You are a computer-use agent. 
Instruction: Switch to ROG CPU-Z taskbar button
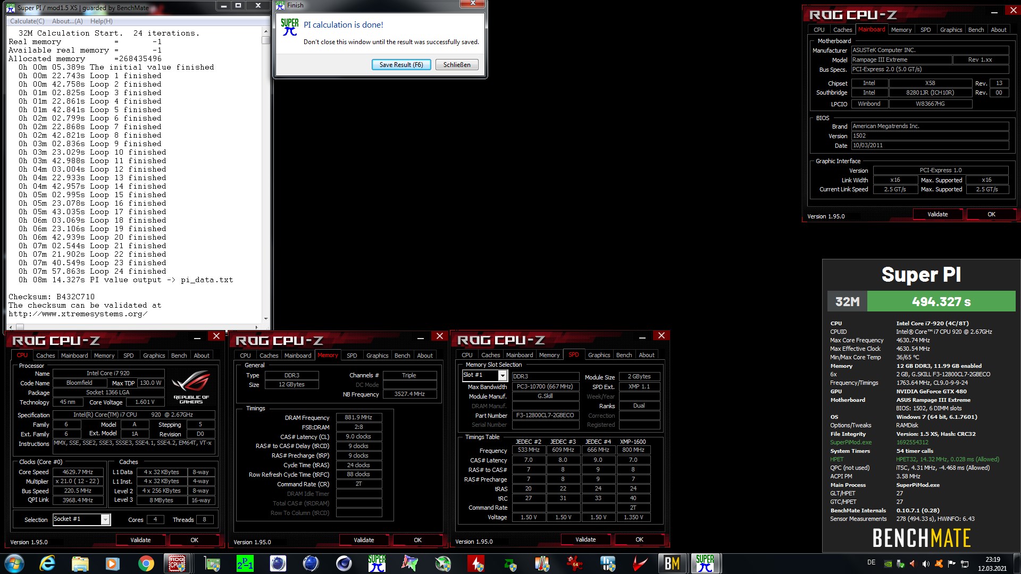pos(178,563)
